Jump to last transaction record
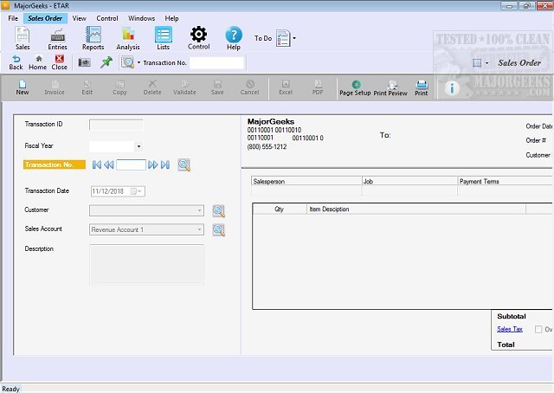The width and height of the screenshot is (554, 393). (165, 164)
